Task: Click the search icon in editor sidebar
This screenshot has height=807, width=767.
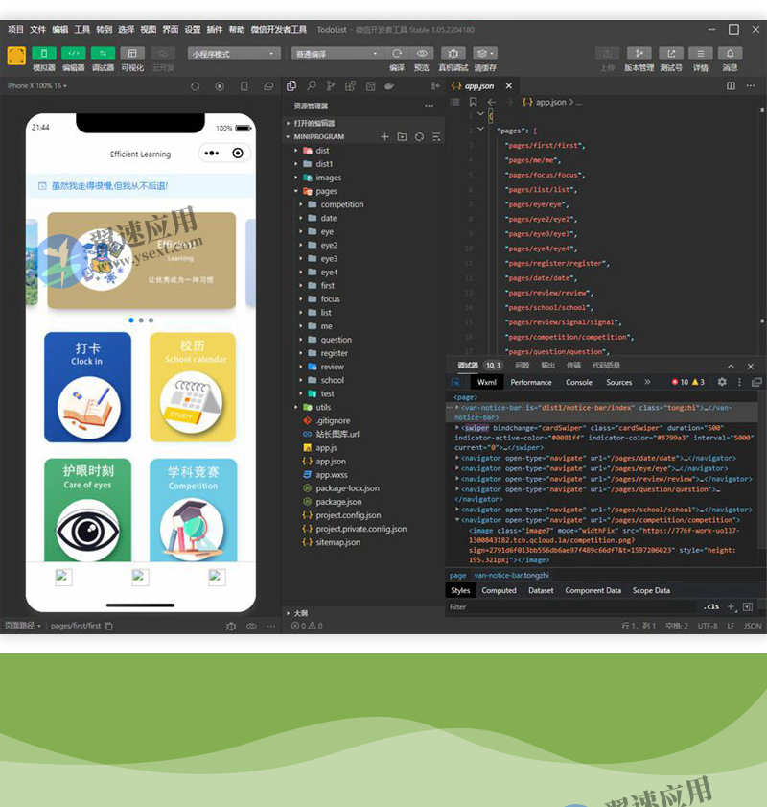Action: click(312, 86)
